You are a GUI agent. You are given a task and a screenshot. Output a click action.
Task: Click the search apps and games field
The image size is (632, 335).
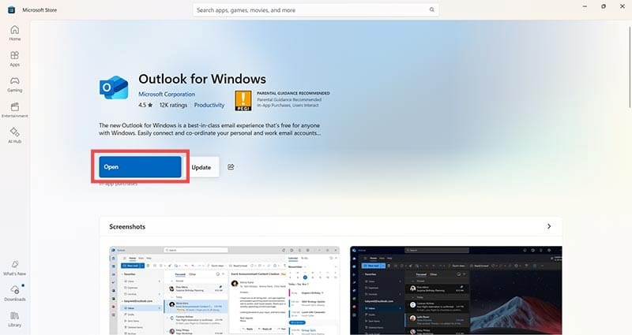click(x=316, y=10)
